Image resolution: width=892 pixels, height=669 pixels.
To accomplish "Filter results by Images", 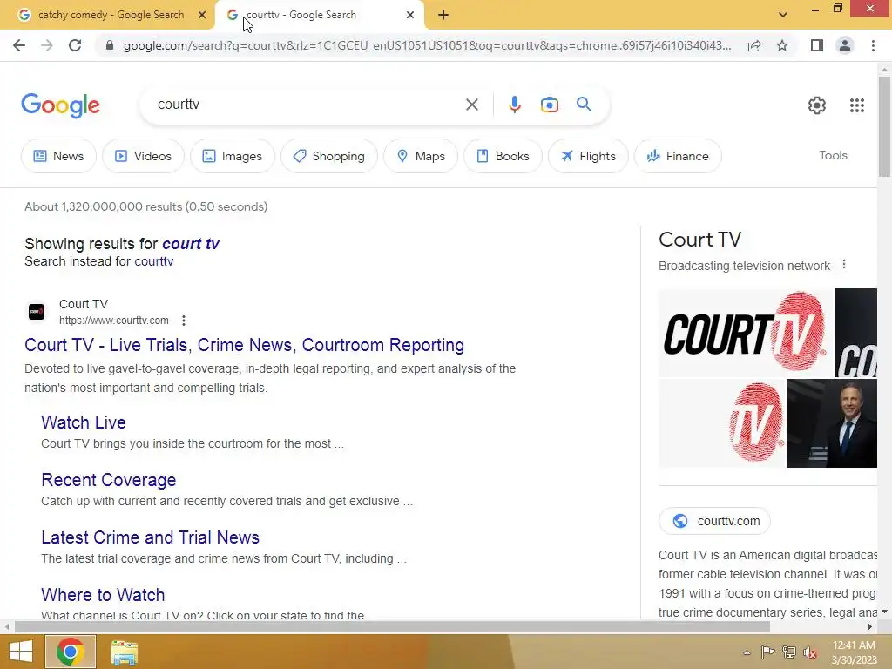I will (233, 156).
